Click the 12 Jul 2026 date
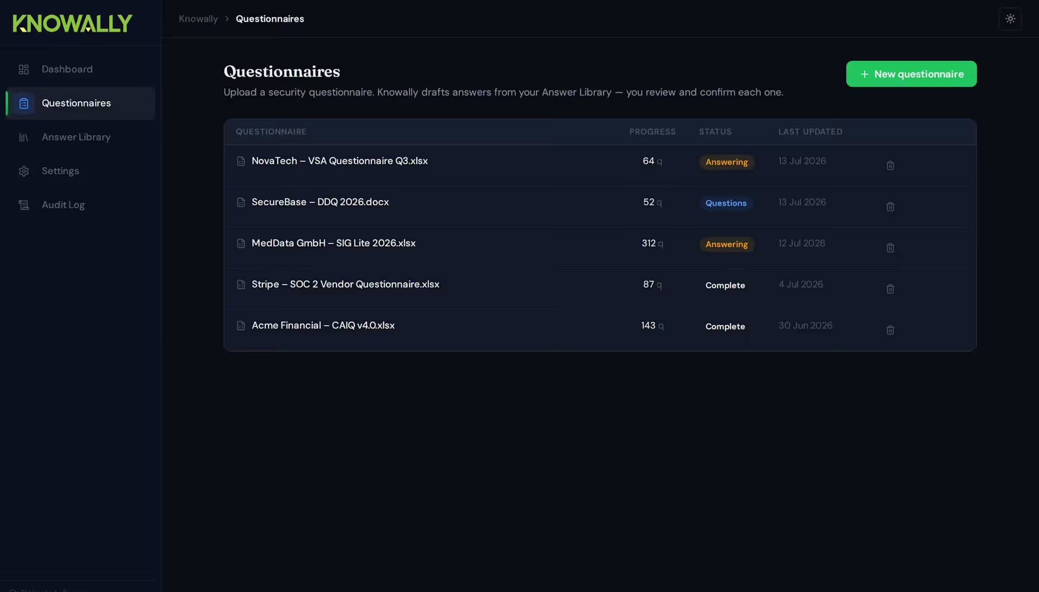 click(801, 244)
